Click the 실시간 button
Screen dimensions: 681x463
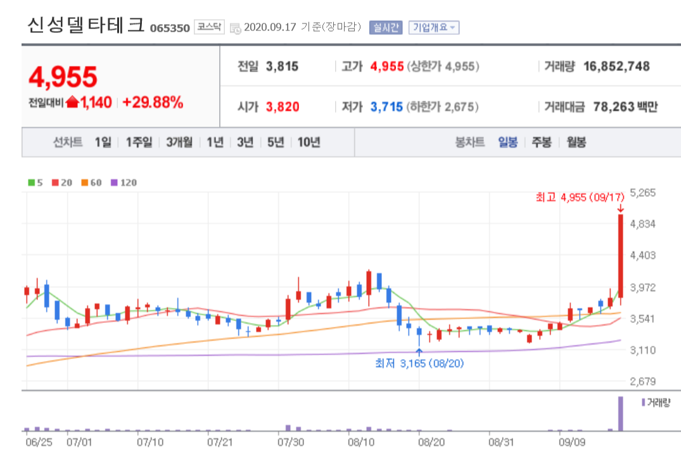click(x=386, y=28)
